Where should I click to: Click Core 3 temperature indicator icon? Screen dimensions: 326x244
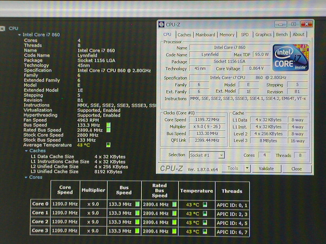(x=205, y=232)
